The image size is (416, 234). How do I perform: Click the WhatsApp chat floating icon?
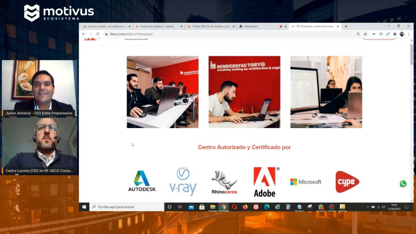[x=403, y=184]
